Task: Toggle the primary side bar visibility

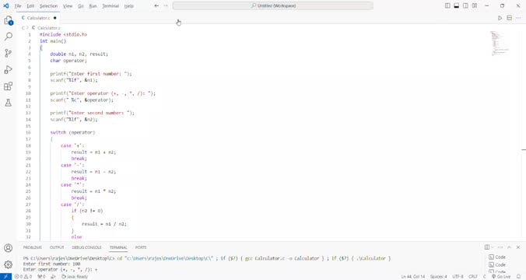Action: (x=447, y=5)
